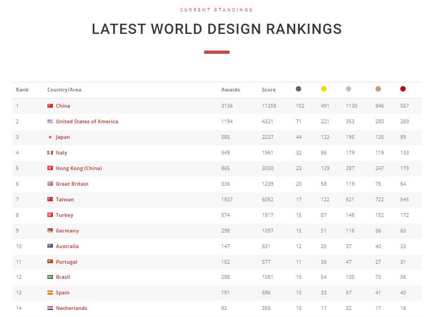424x317 pixels.
Task: Open the Portugal country link
Action: click(x=66, y=262)
